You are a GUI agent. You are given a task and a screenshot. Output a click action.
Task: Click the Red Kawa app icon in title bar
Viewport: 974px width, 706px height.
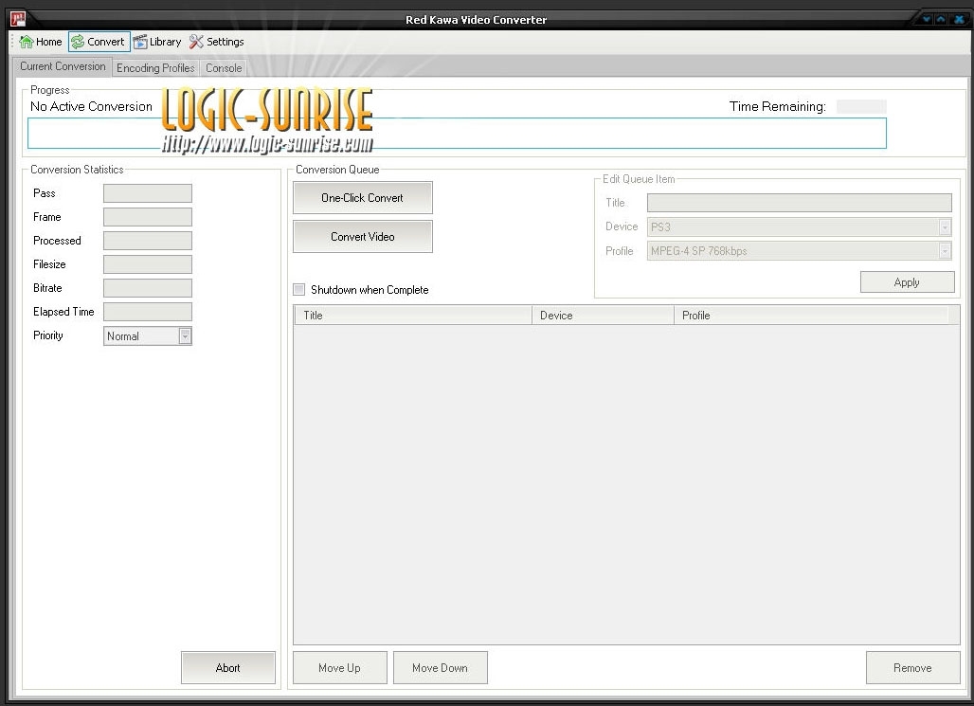point(18,19)
